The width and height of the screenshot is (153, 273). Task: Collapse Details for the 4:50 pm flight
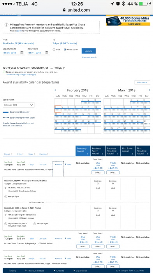pyautogui.click(x=58, y=164)
